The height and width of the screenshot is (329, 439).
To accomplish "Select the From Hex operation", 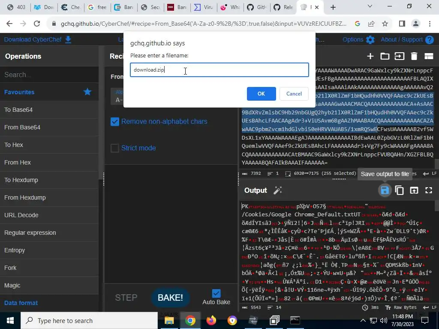I will (x=49, y=162).
